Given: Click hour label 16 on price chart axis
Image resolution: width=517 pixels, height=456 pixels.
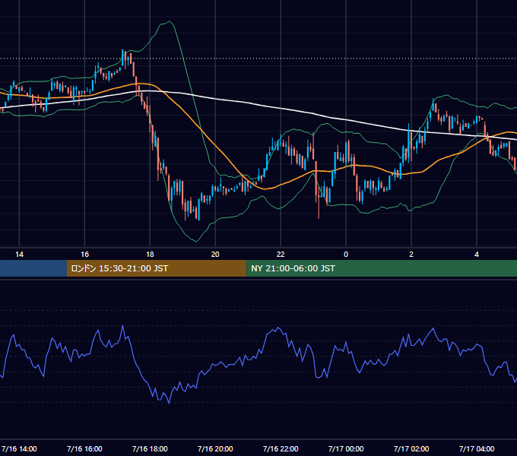Looking at the screenshot, I should [x=84, y=255].
